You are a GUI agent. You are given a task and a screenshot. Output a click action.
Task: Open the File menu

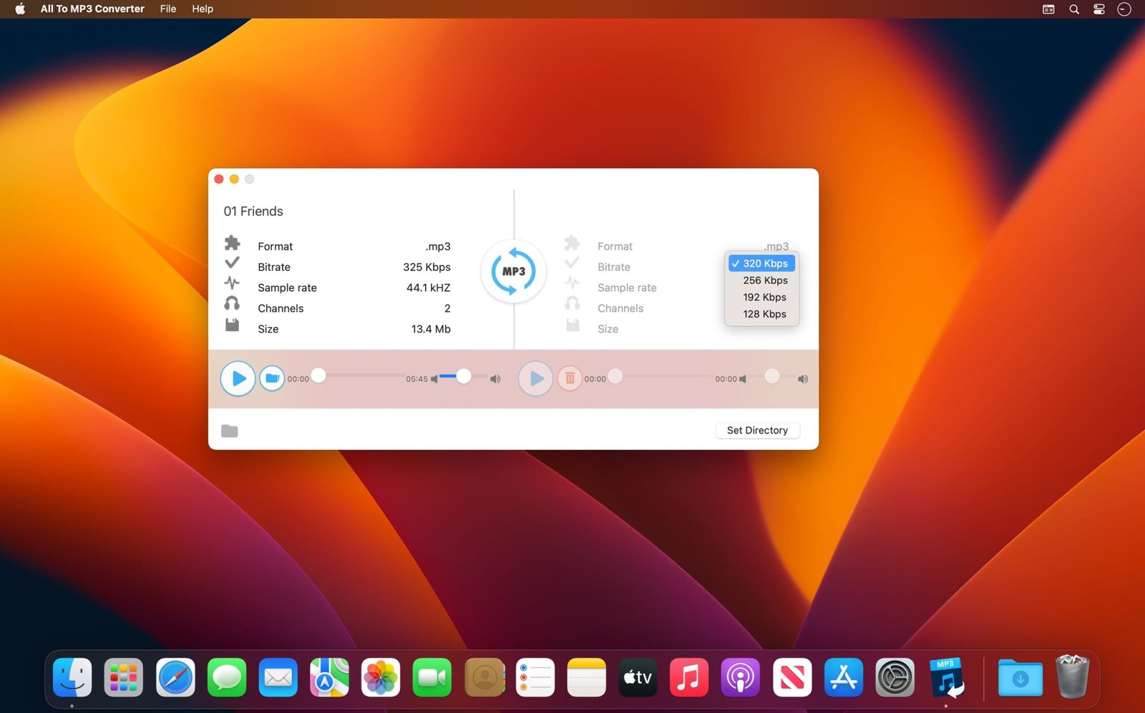[x=167, y=9]
